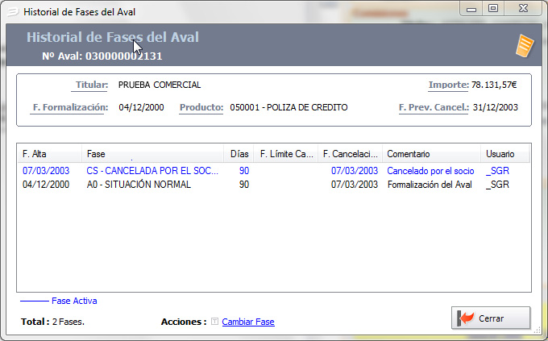Click the orange notes document icon
Viewport: 548px width, 341px height.
click(x=525, y=46)
